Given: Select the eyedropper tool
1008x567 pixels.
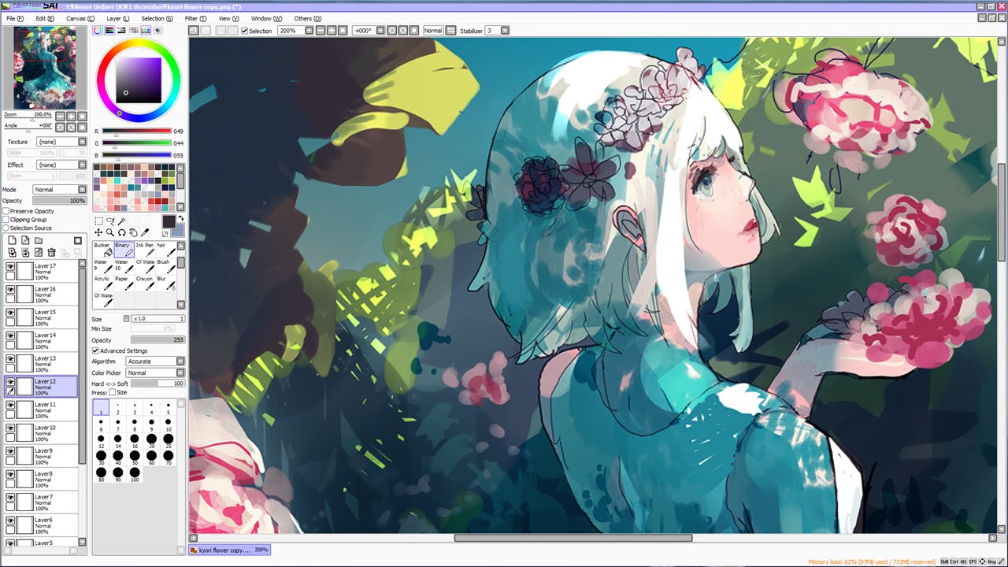Looking at the screenshot, I should point(145,232).
